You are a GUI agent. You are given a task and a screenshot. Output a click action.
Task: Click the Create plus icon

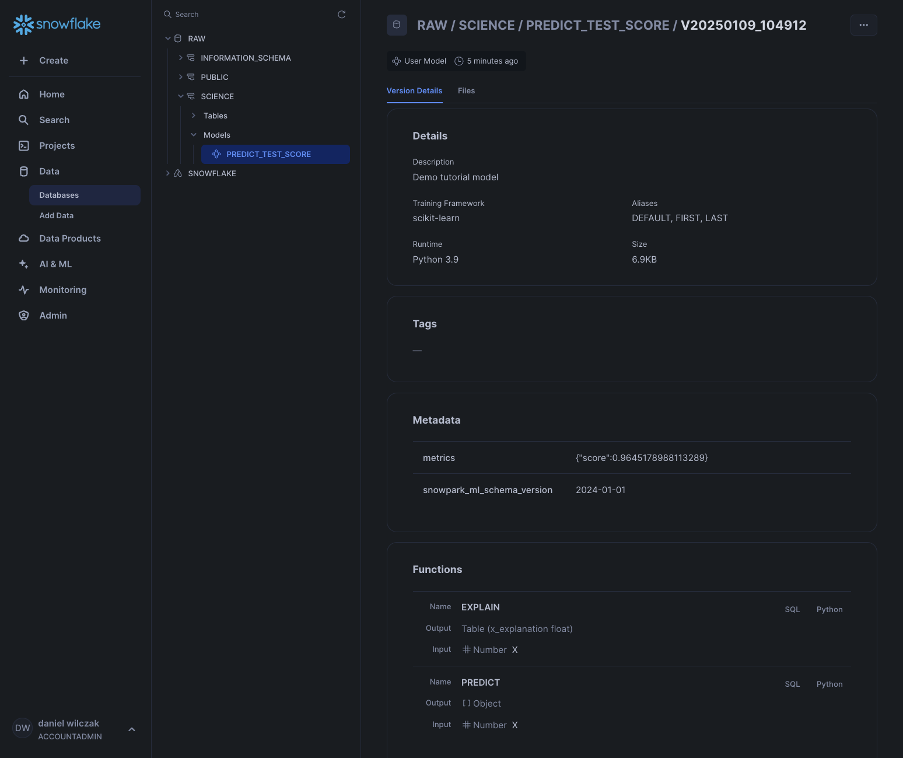coord(24,61)
